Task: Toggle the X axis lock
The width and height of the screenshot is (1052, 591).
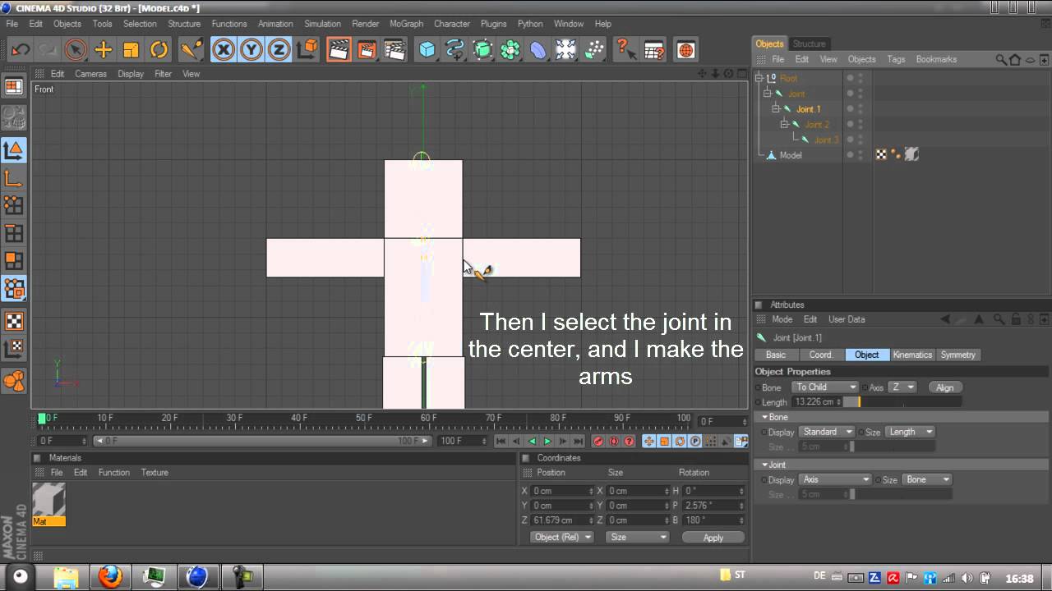Action: pyautogui.click(x=224, y=50)
